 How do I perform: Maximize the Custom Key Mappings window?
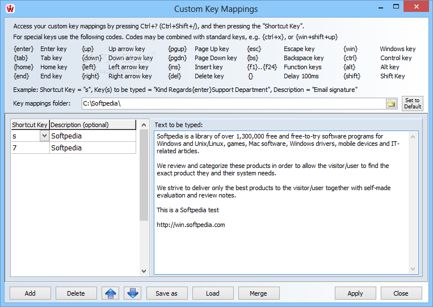click(x=396, y=7)
